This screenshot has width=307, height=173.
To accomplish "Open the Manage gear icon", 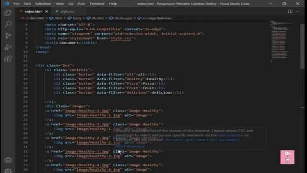I will coord(8,171).
